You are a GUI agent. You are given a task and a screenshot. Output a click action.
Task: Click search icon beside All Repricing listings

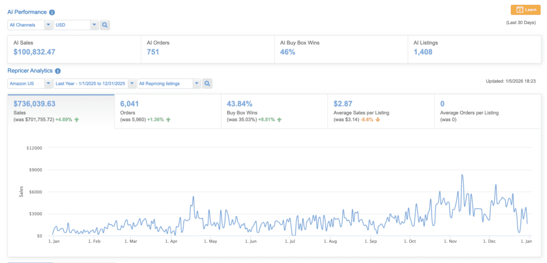207,83
